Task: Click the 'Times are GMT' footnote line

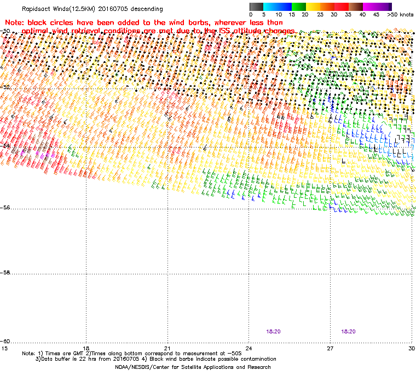Action: click(132, 354)
